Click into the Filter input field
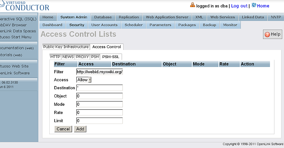 tap(99, 72)
